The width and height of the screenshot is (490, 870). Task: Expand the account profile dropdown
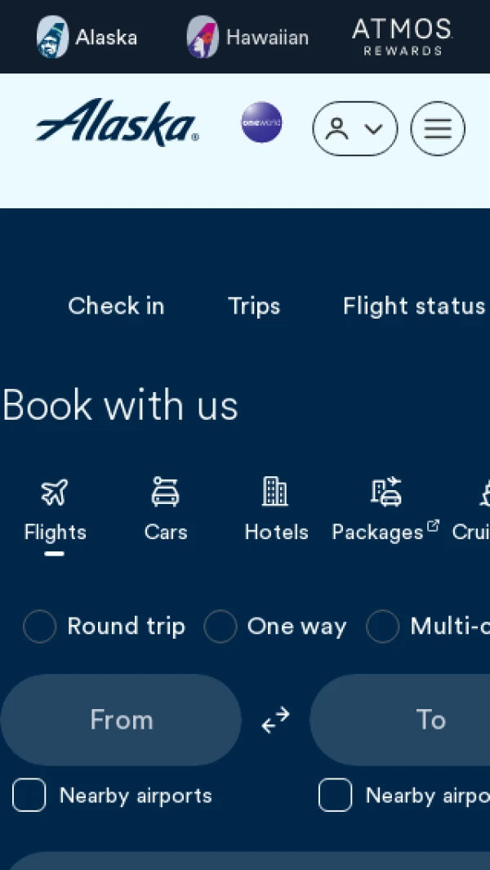tap(354, 128)
